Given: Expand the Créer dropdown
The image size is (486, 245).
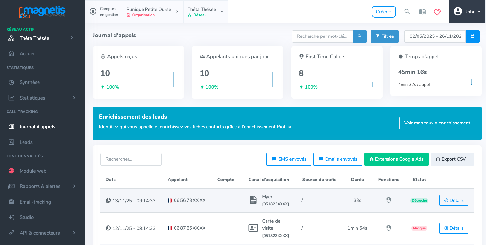Looking at the screenshot, I should tap(384, 12).
